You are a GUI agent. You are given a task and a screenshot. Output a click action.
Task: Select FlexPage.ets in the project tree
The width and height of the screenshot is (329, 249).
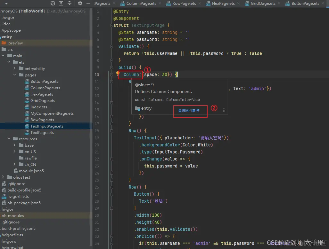(42, 94)
